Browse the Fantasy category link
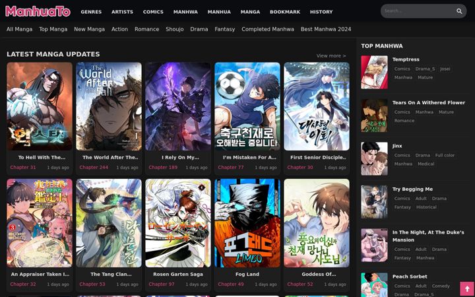 tap(225, 29)
